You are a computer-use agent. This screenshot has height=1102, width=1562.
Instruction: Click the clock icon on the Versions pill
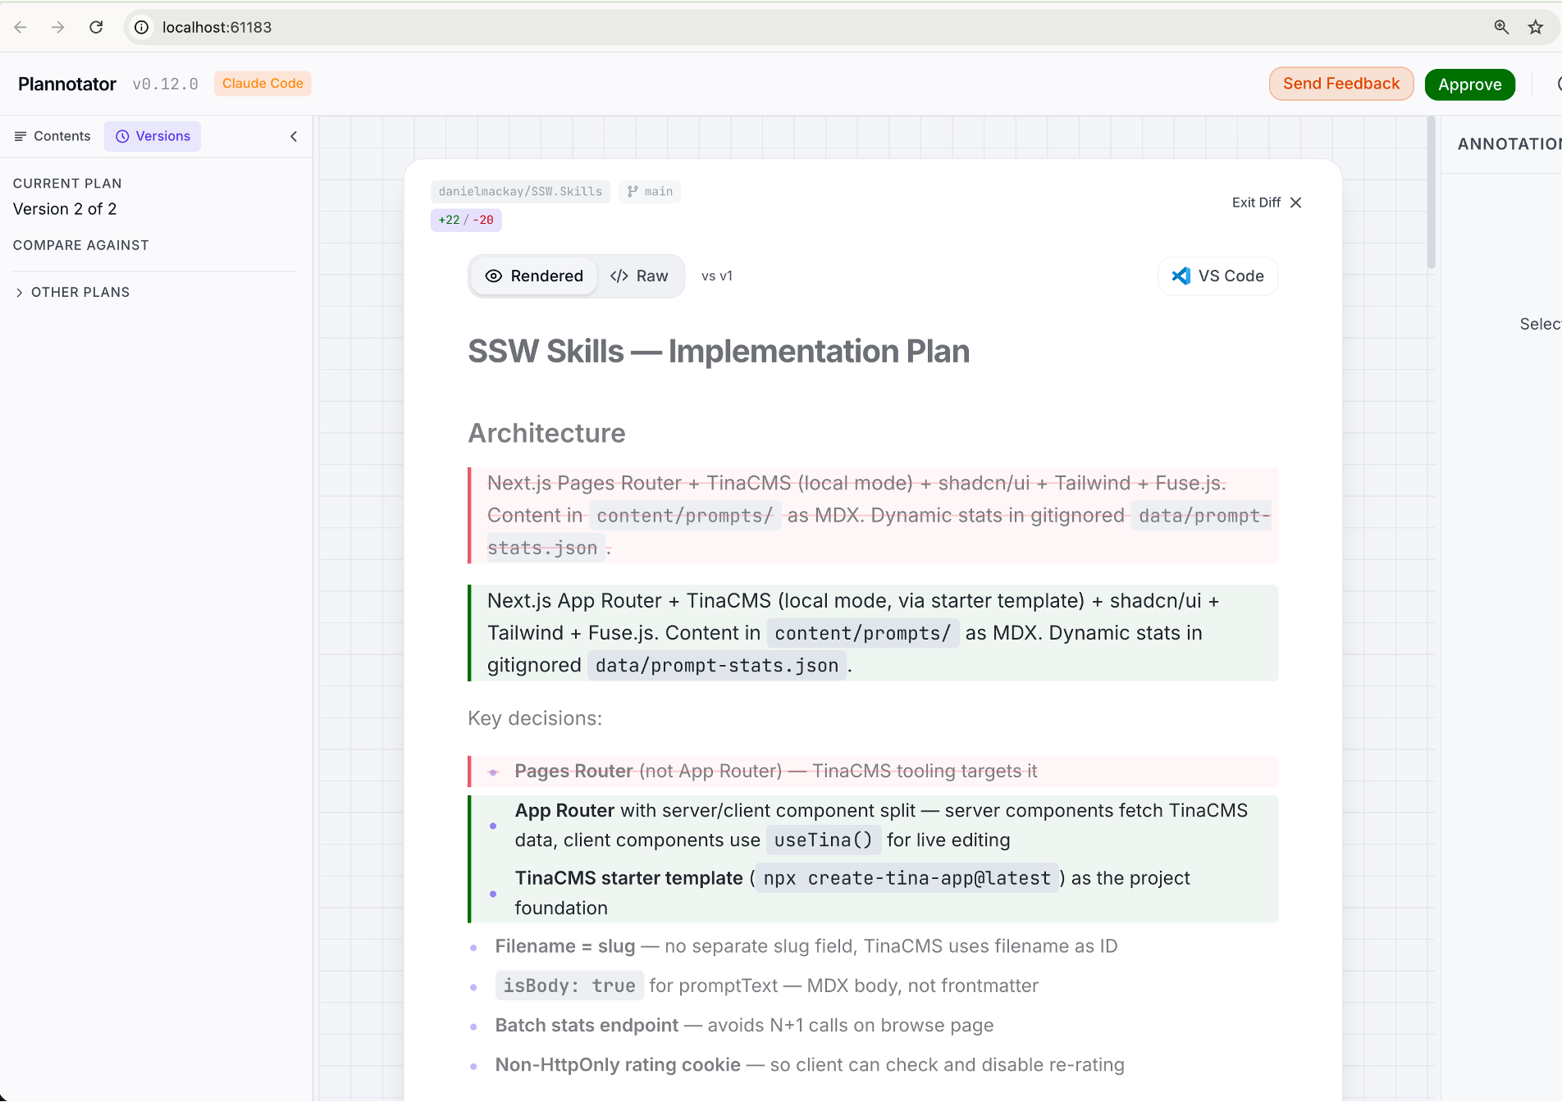coord(123,136)
